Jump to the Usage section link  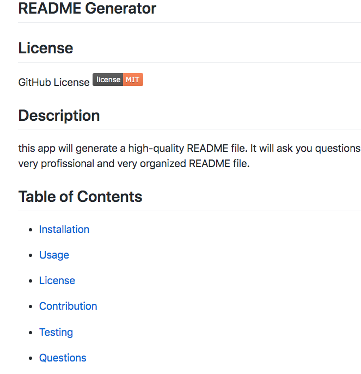pyautogui.click(x=54, y=255)
